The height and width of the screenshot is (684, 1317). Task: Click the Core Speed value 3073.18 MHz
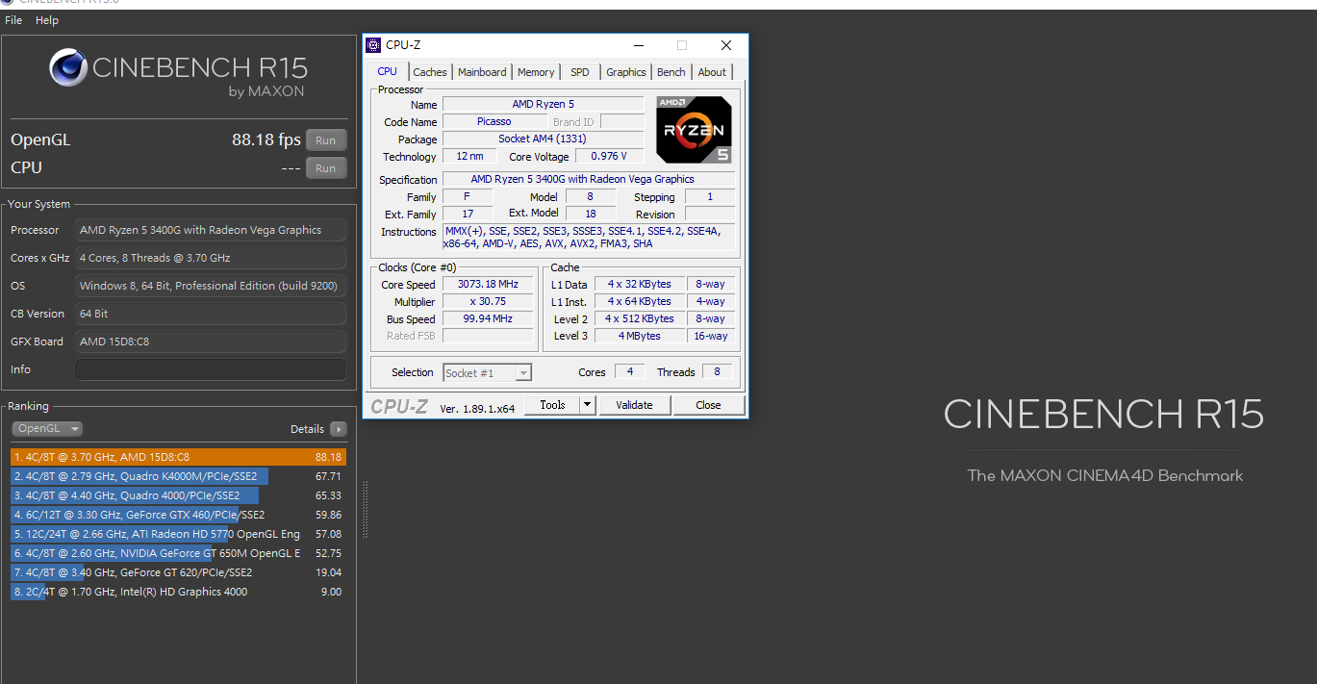pyautogui.click(x=488, y=285)
